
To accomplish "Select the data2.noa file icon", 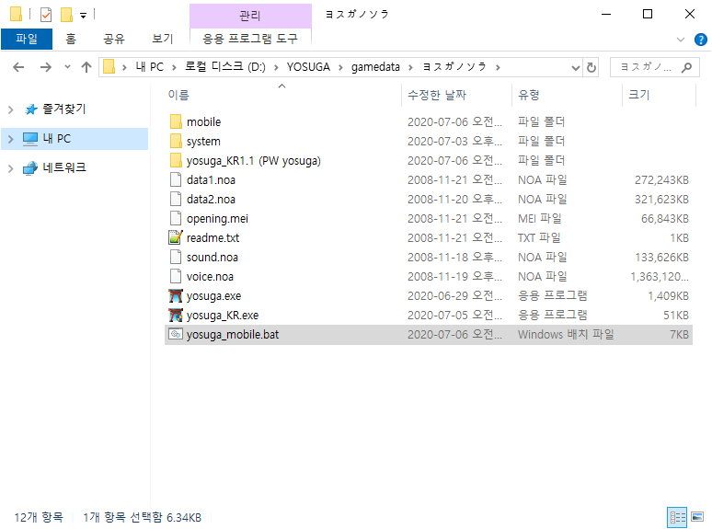I will [176, 199].
